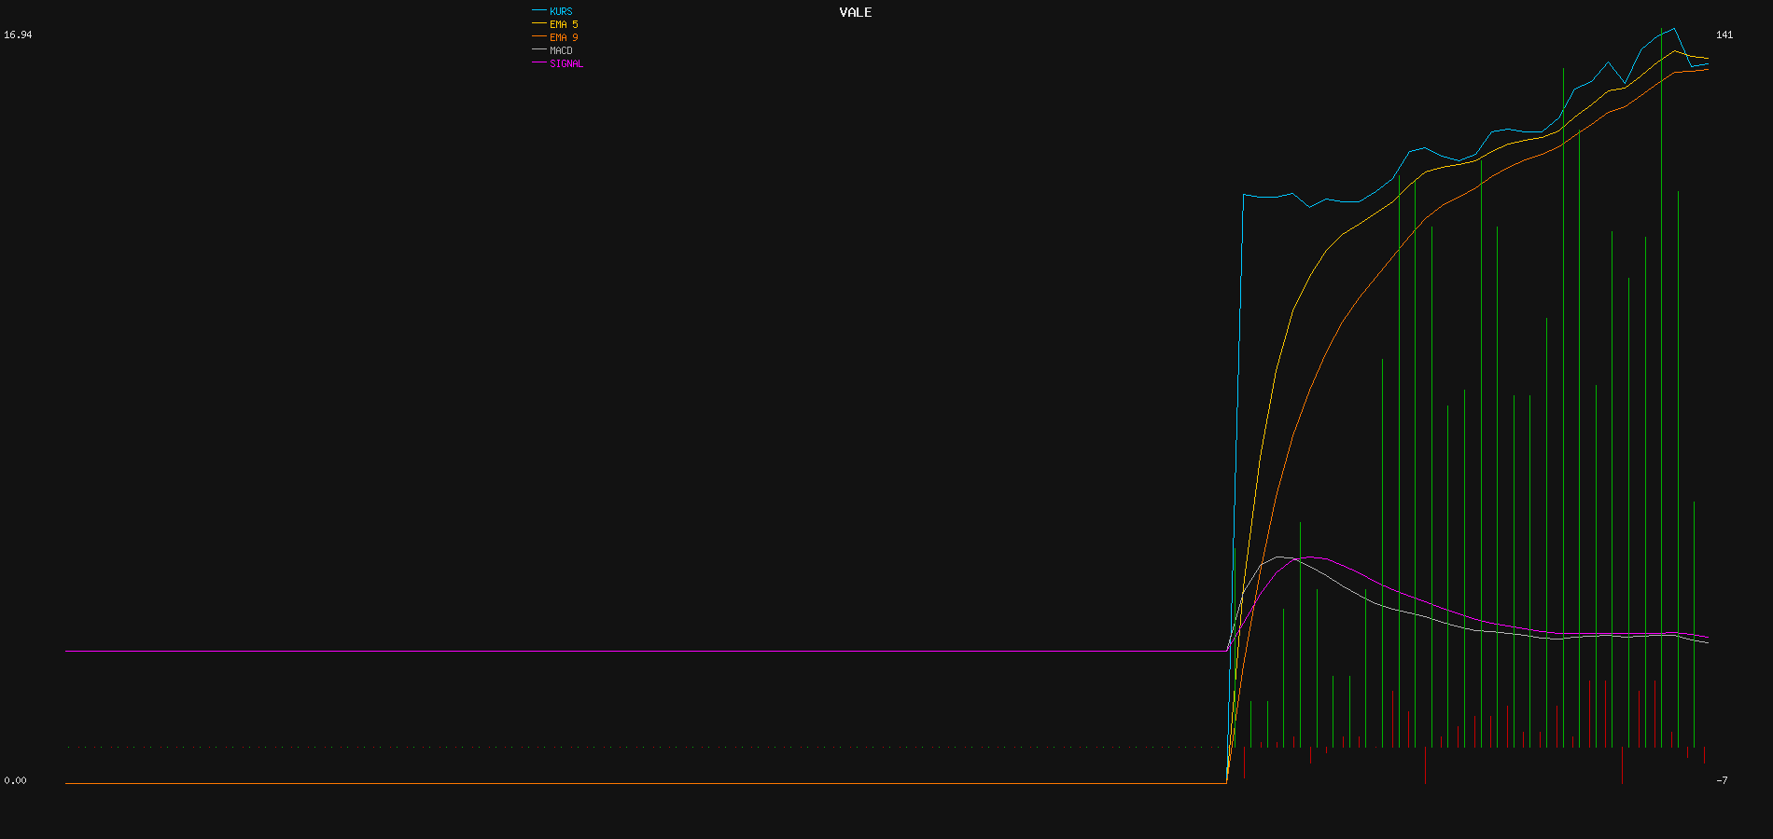Click the VALE chart title
The height and width of the screenshot is (839, 1773).
pyautogui.click(x=855, y=12)
